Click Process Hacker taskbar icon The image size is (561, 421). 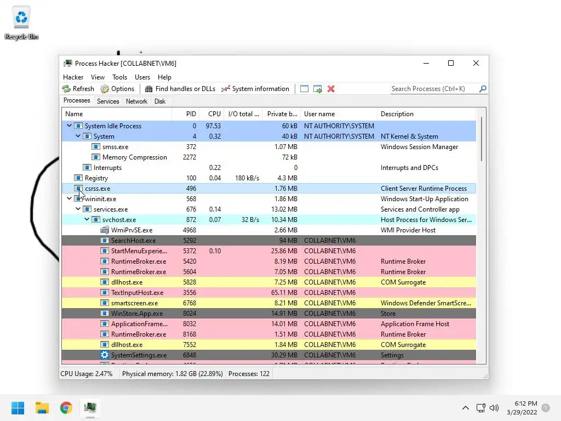tap(90, 408)
